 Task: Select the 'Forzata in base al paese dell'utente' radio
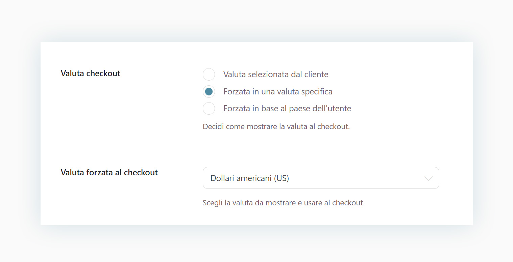[x=209, y=108]
